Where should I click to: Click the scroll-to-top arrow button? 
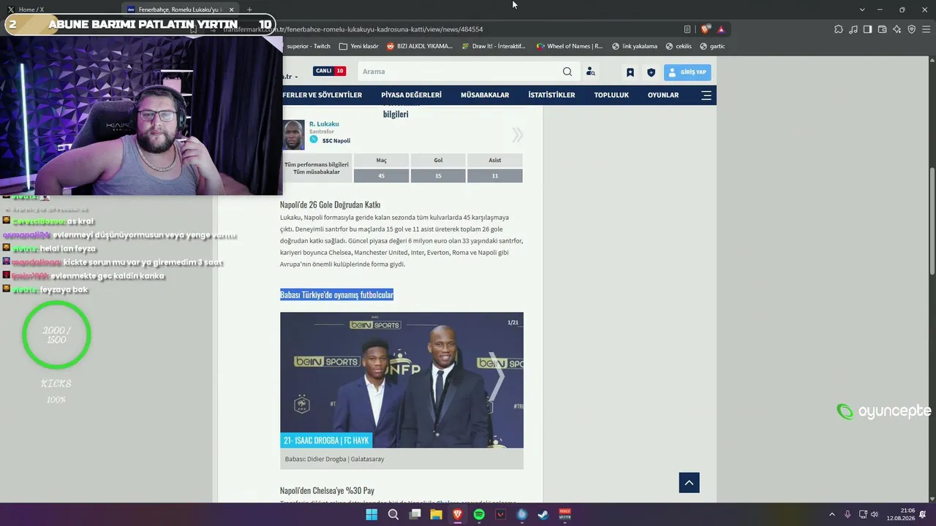(689, 483)
